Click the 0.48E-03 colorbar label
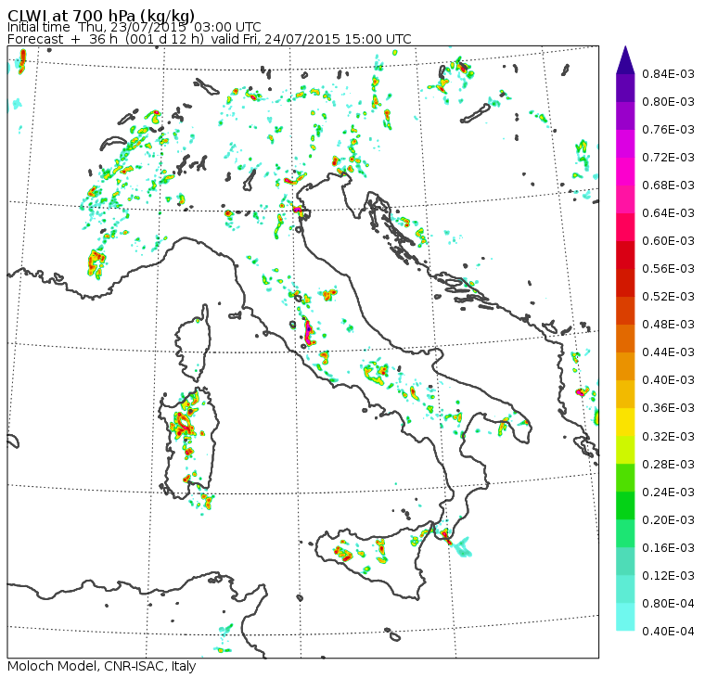Viewport: 705px width, 678px height. click(x=668, y=325)
